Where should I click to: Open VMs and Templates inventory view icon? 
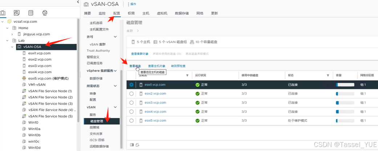click(x=17, y=13)
